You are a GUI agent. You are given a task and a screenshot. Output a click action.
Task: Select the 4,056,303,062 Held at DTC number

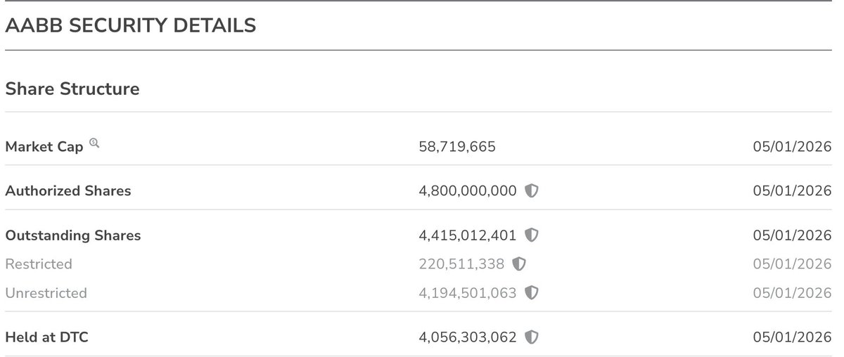coord(468,337)
